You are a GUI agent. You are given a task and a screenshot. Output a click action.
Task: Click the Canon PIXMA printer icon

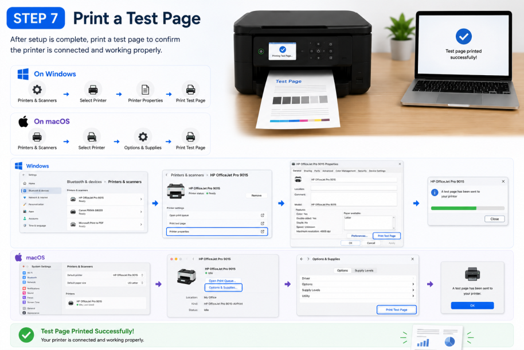tap(73, 212)
